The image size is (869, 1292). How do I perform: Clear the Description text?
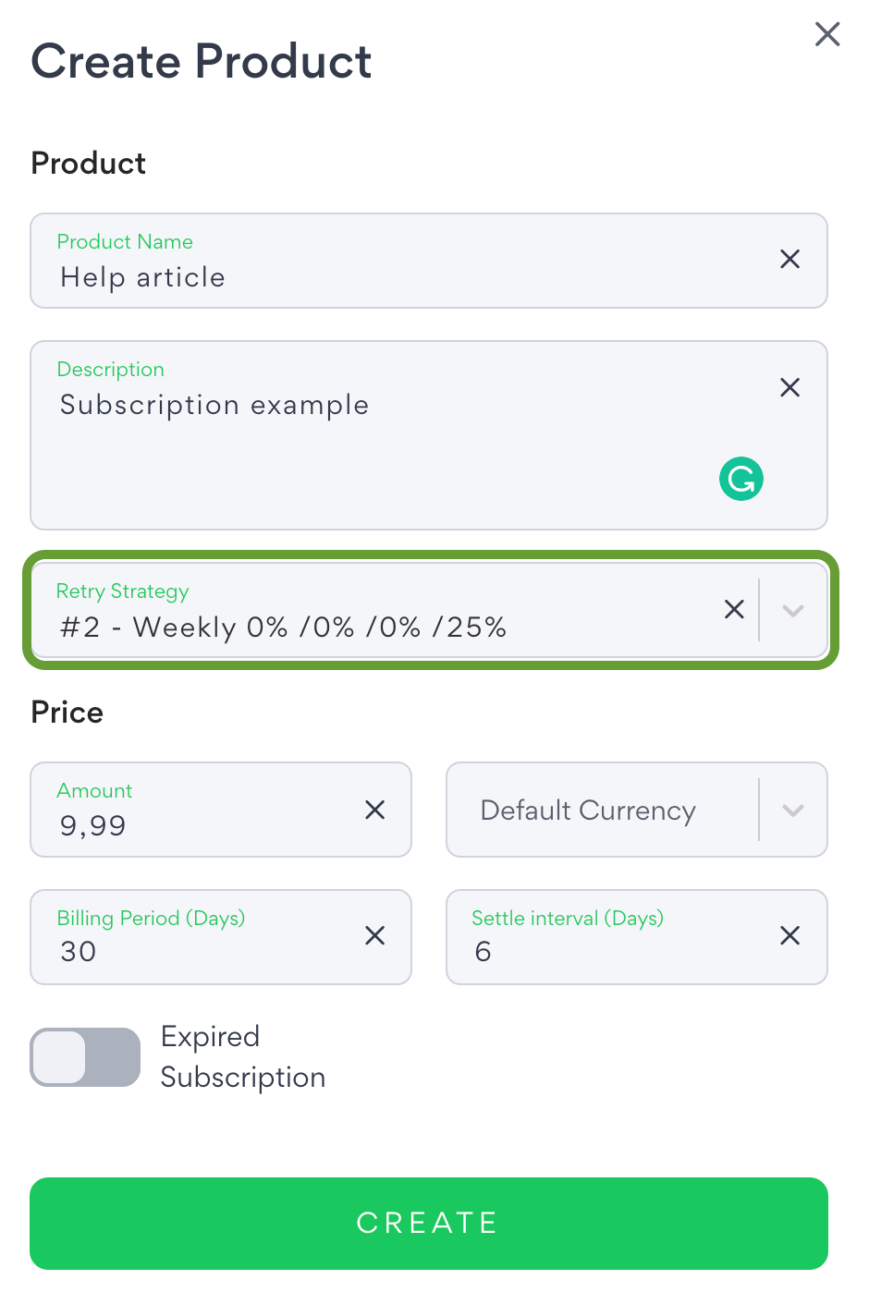pyautogui.click(x=789, y=387)
